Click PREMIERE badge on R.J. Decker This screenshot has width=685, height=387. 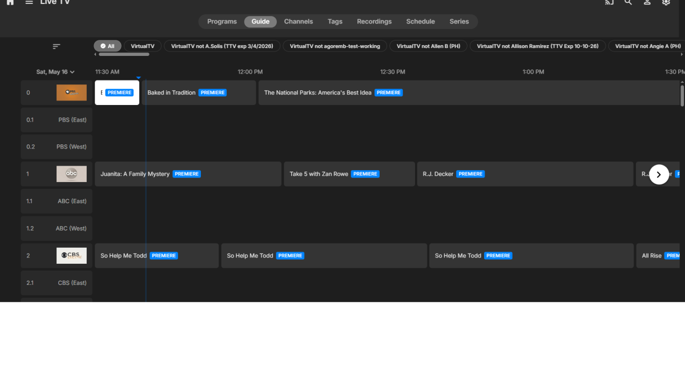click(470, 174)
